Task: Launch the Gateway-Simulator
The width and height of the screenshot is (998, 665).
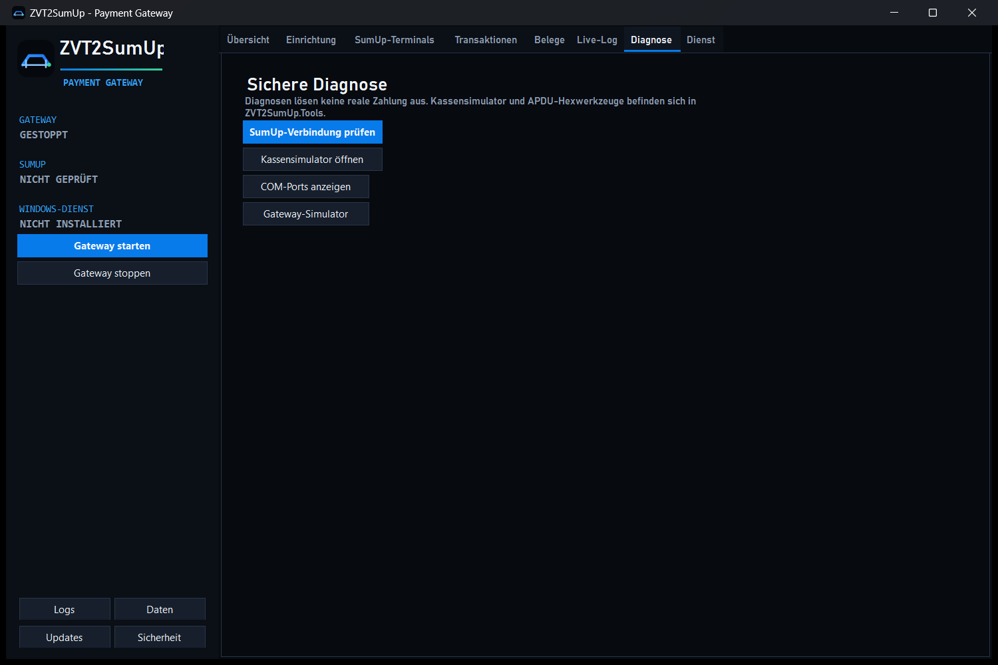Action: 306,214
